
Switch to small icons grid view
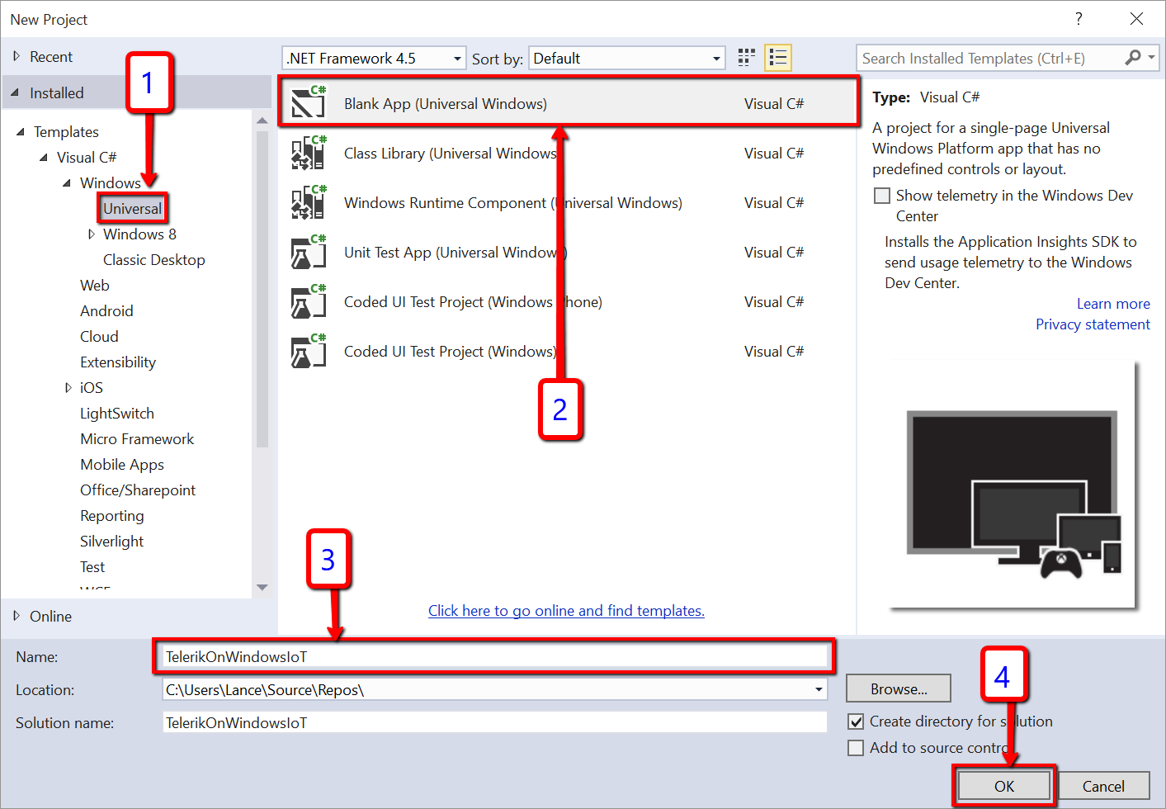(746, 58)
